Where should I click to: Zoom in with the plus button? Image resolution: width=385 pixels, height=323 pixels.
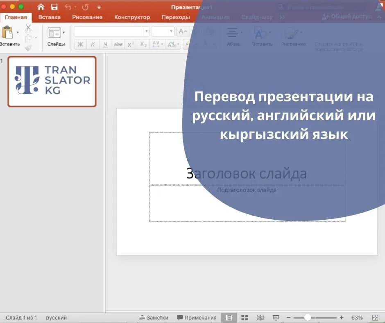pos(342,318)
